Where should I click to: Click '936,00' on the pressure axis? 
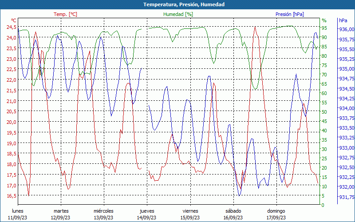pyautogui.click(x=347, y=29)
